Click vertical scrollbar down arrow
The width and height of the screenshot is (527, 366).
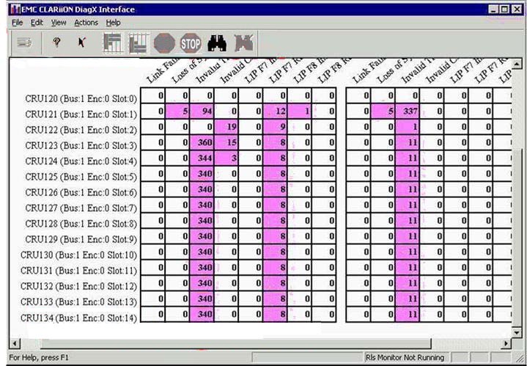(x=517, y=332)
